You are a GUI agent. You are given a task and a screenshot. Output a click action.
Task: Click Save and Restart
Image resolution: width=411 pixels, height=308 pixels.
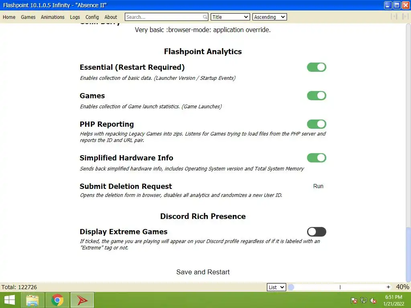203,272
